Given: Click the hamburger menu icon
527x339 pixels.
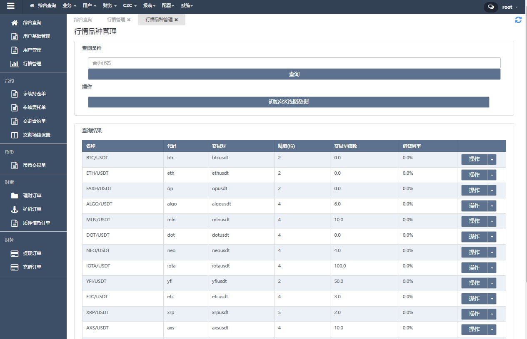Looking at the screenshot, I should pos(11,6).
